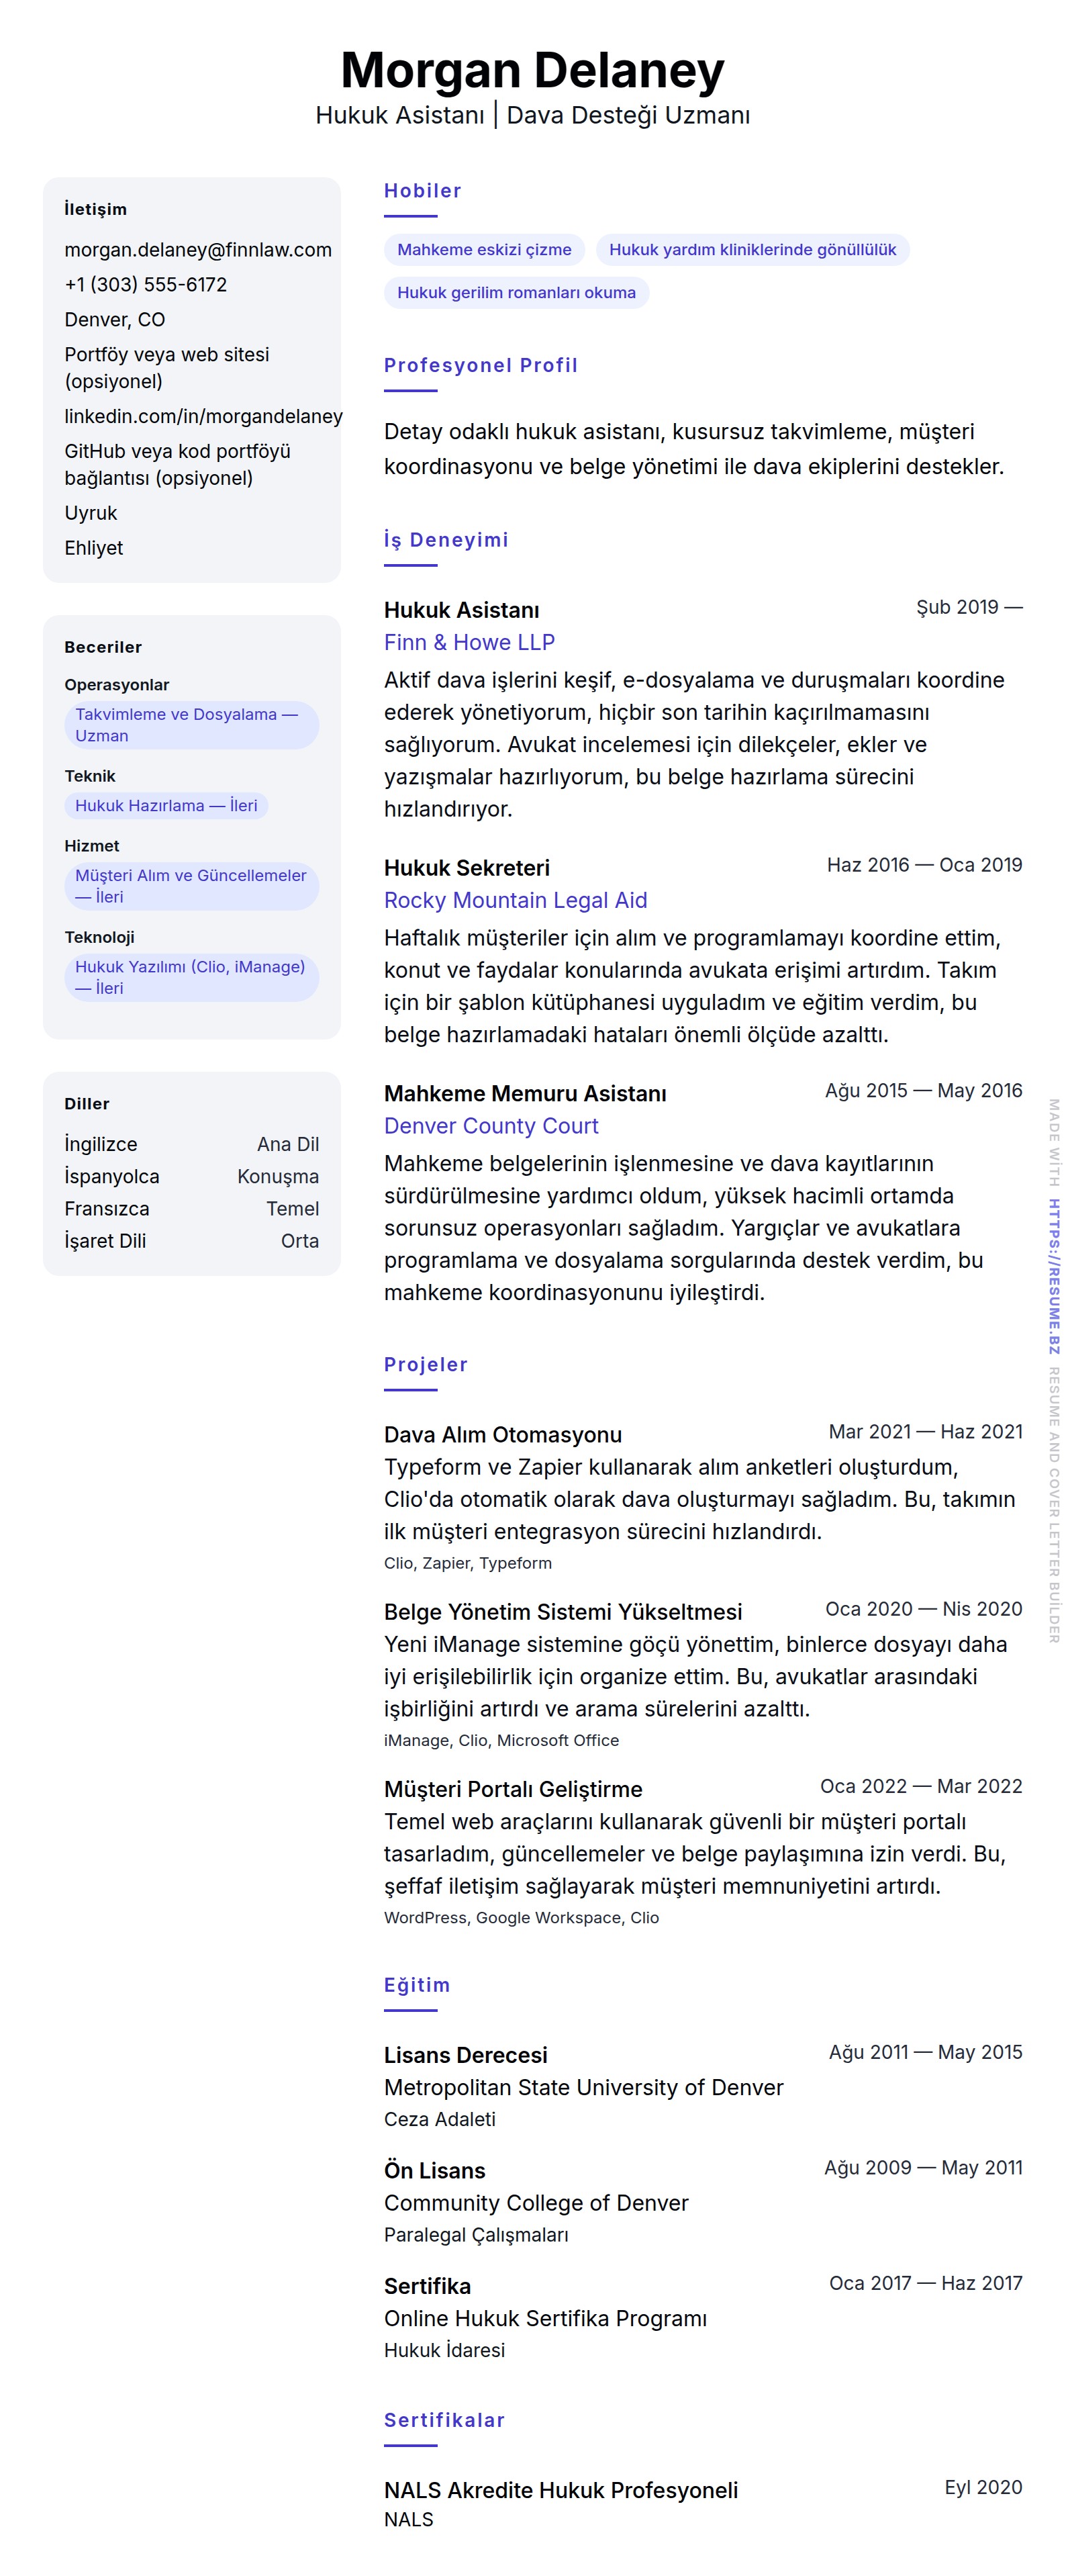Click the 'Projeler' section heading

point(425,1365)
